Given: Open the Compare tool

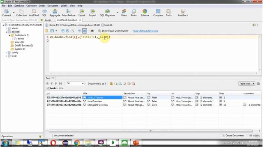Looking at the screenshot, I should [158, 13].
